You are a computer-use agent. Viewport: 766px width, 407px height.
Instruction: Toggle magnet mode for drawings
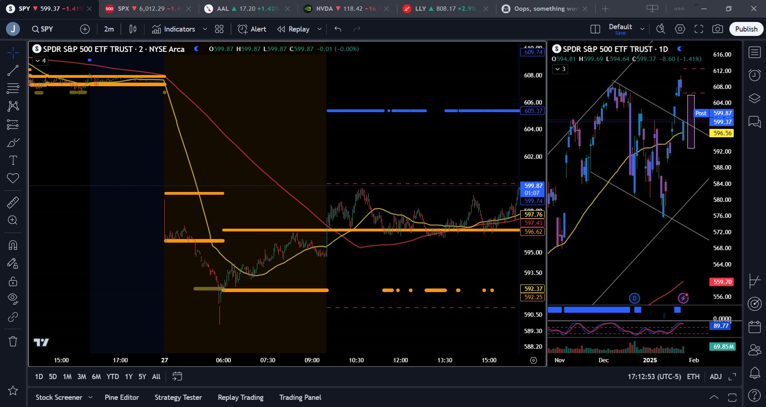point(13,245)
